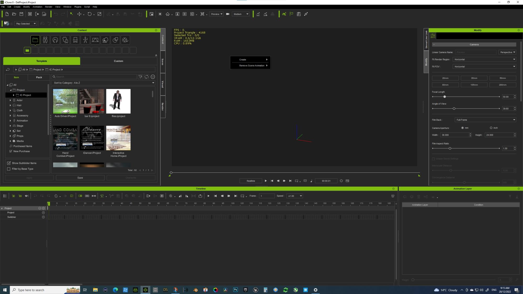Open Remove Scene Animation submenu
The height and width of the screenshot is (294, 523).
pos(250,66)
